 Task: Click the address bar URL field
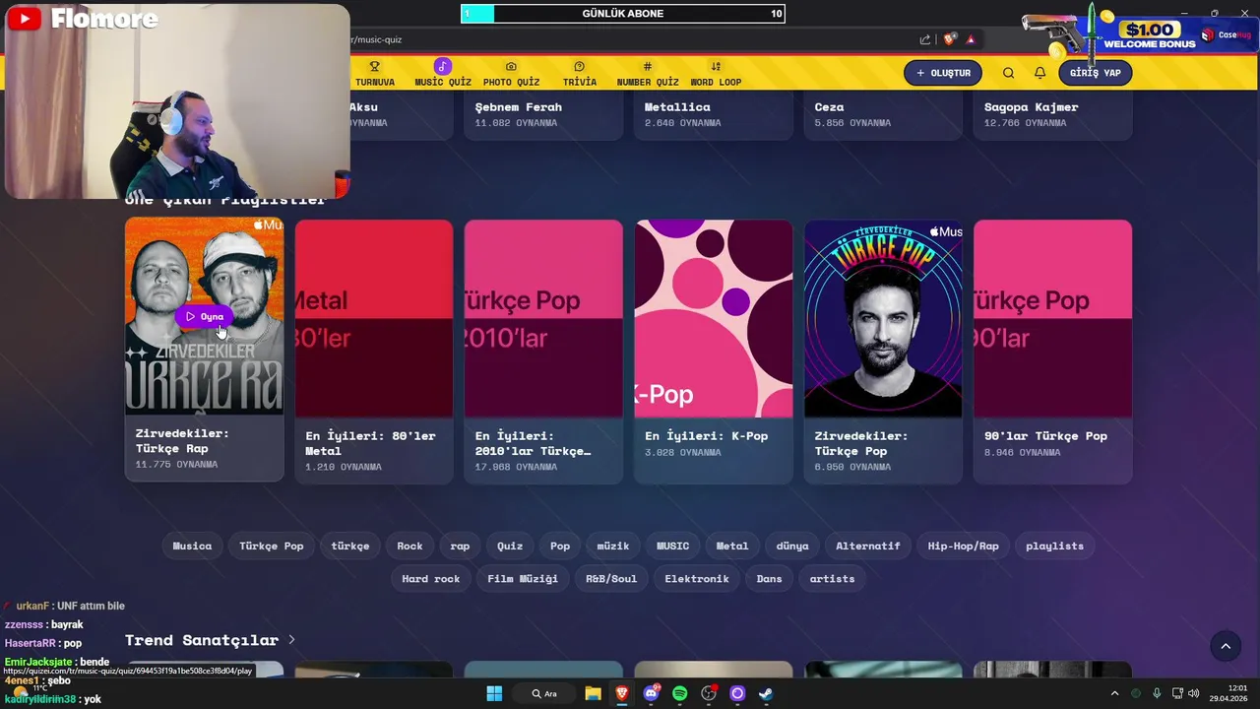click(x=630, y=39)
